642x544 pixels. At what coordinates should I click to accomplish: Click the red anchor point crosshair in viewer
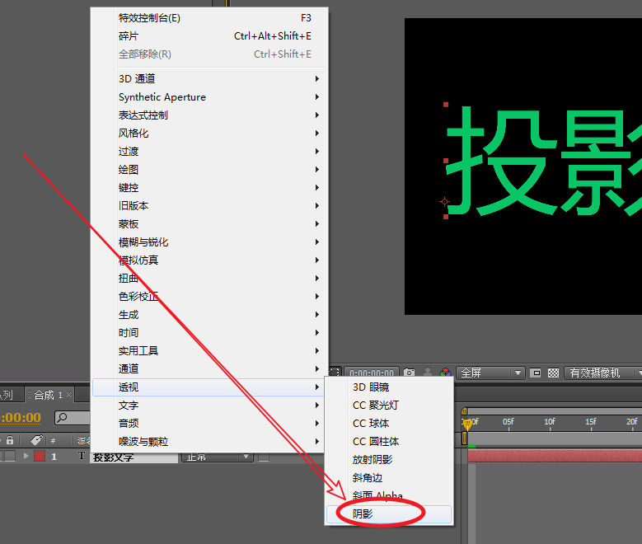point(445,201)
